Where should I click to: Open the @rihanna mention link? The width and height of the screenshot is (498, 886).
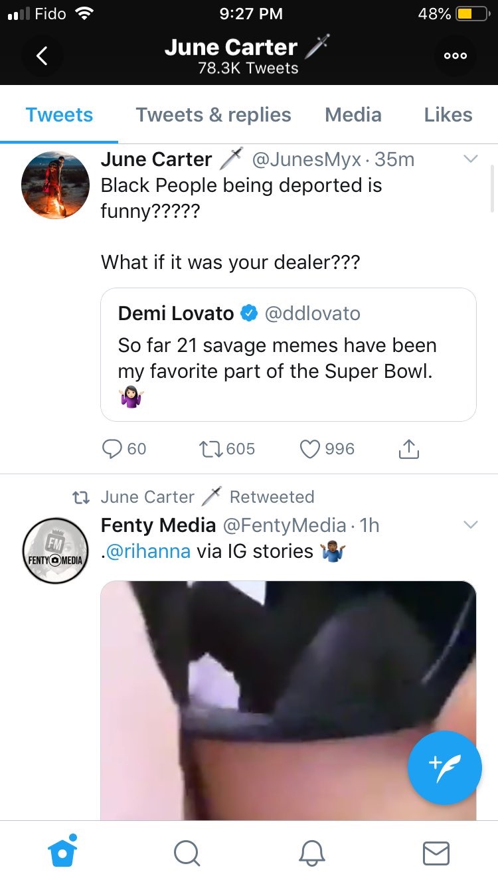point(148,551)
